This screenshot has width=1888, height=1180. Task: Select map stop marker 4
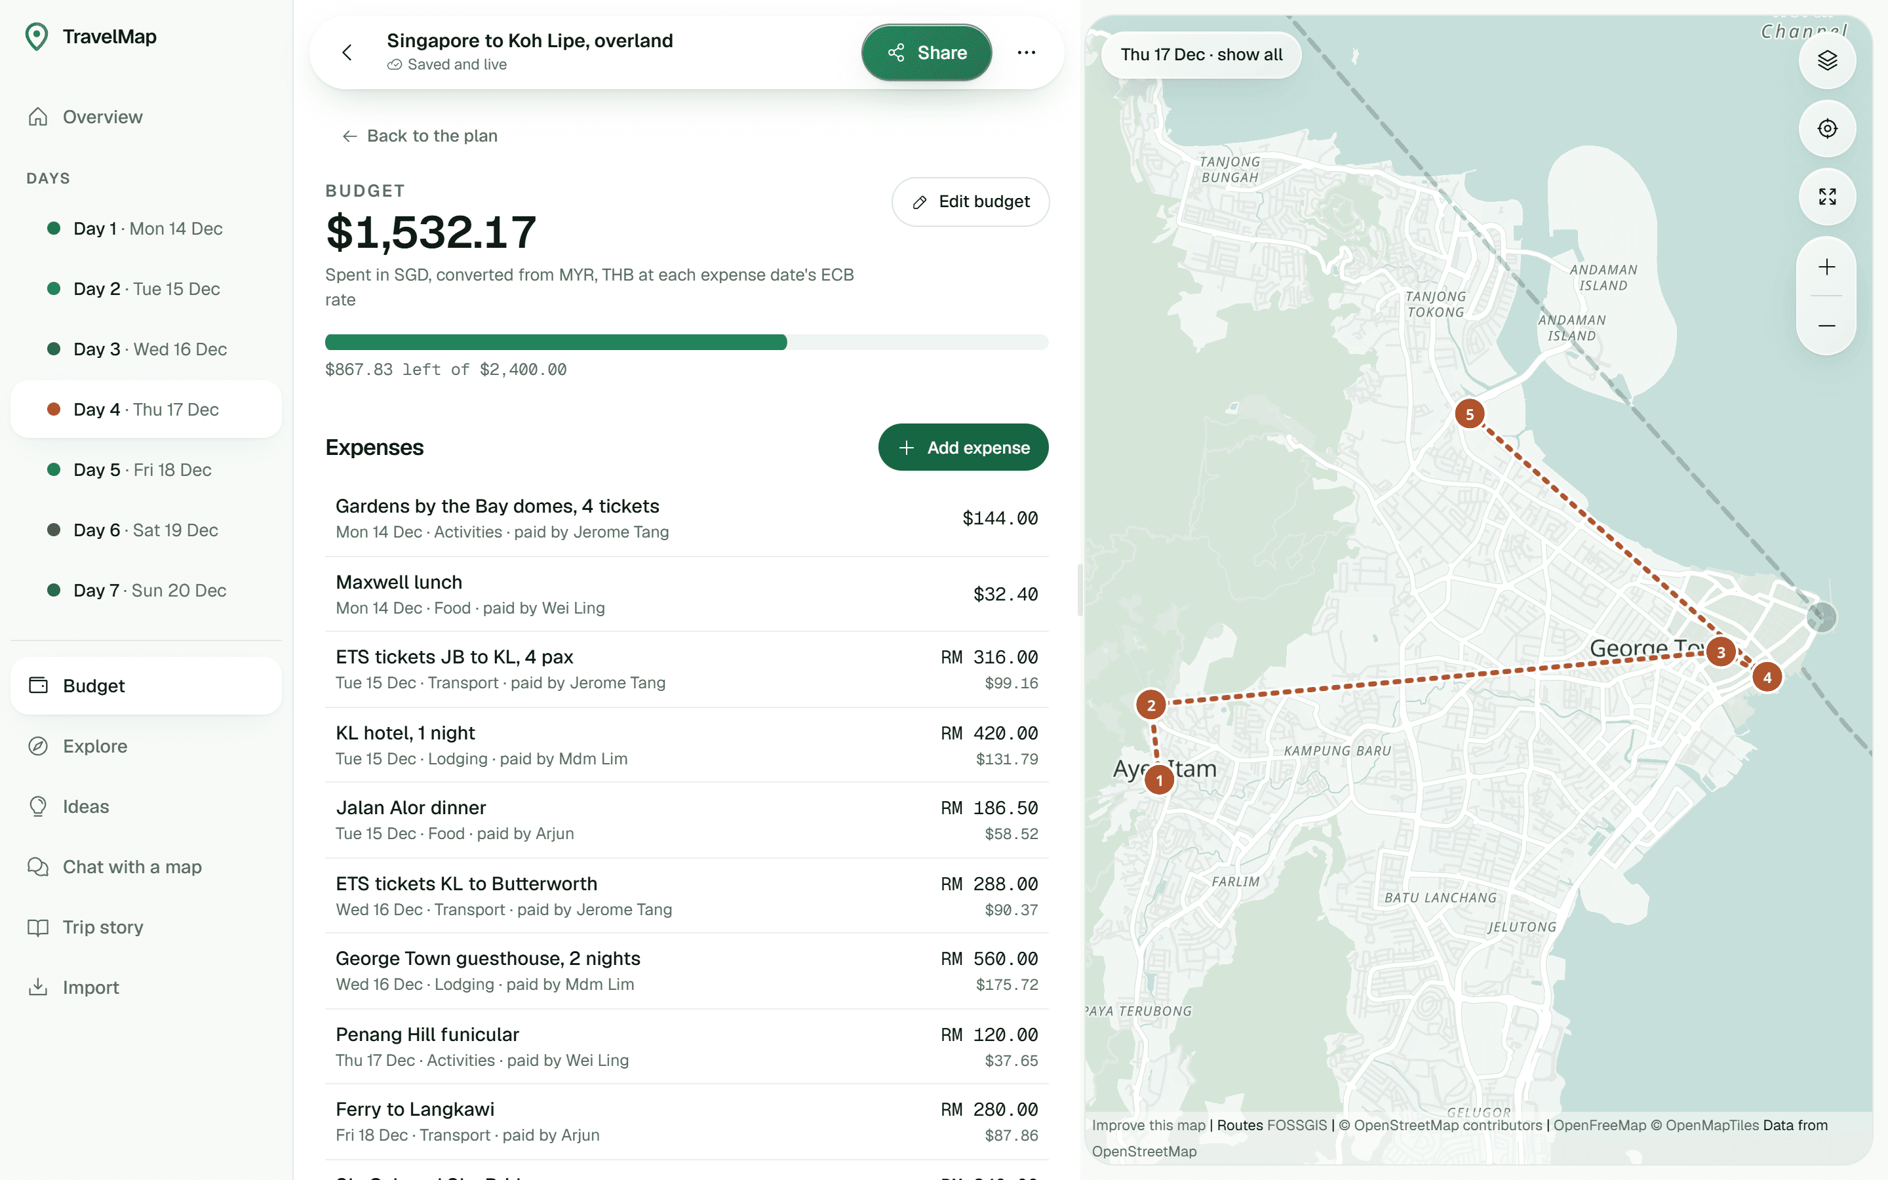[1767, 677]
